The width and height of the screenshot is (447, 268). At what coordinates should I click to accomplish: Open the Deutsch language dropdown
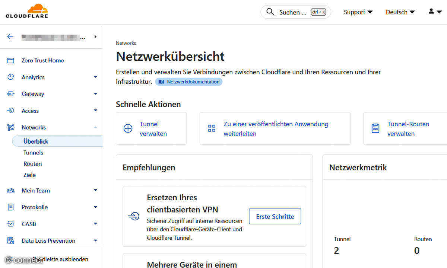[400, 12]
